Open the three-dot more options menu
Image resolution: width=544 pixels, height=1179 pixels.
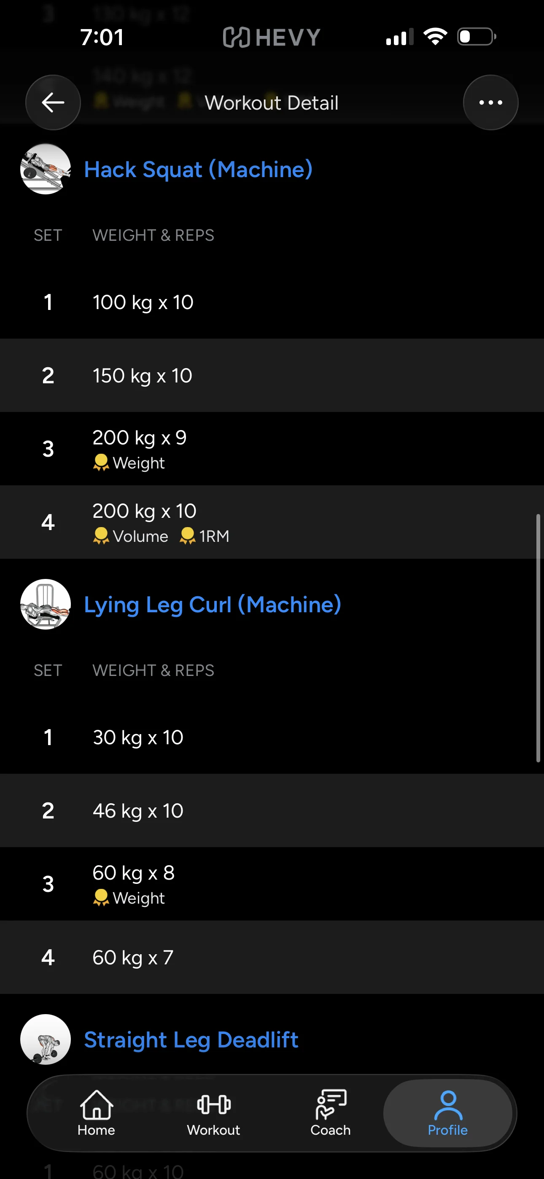tap(490, 102)
